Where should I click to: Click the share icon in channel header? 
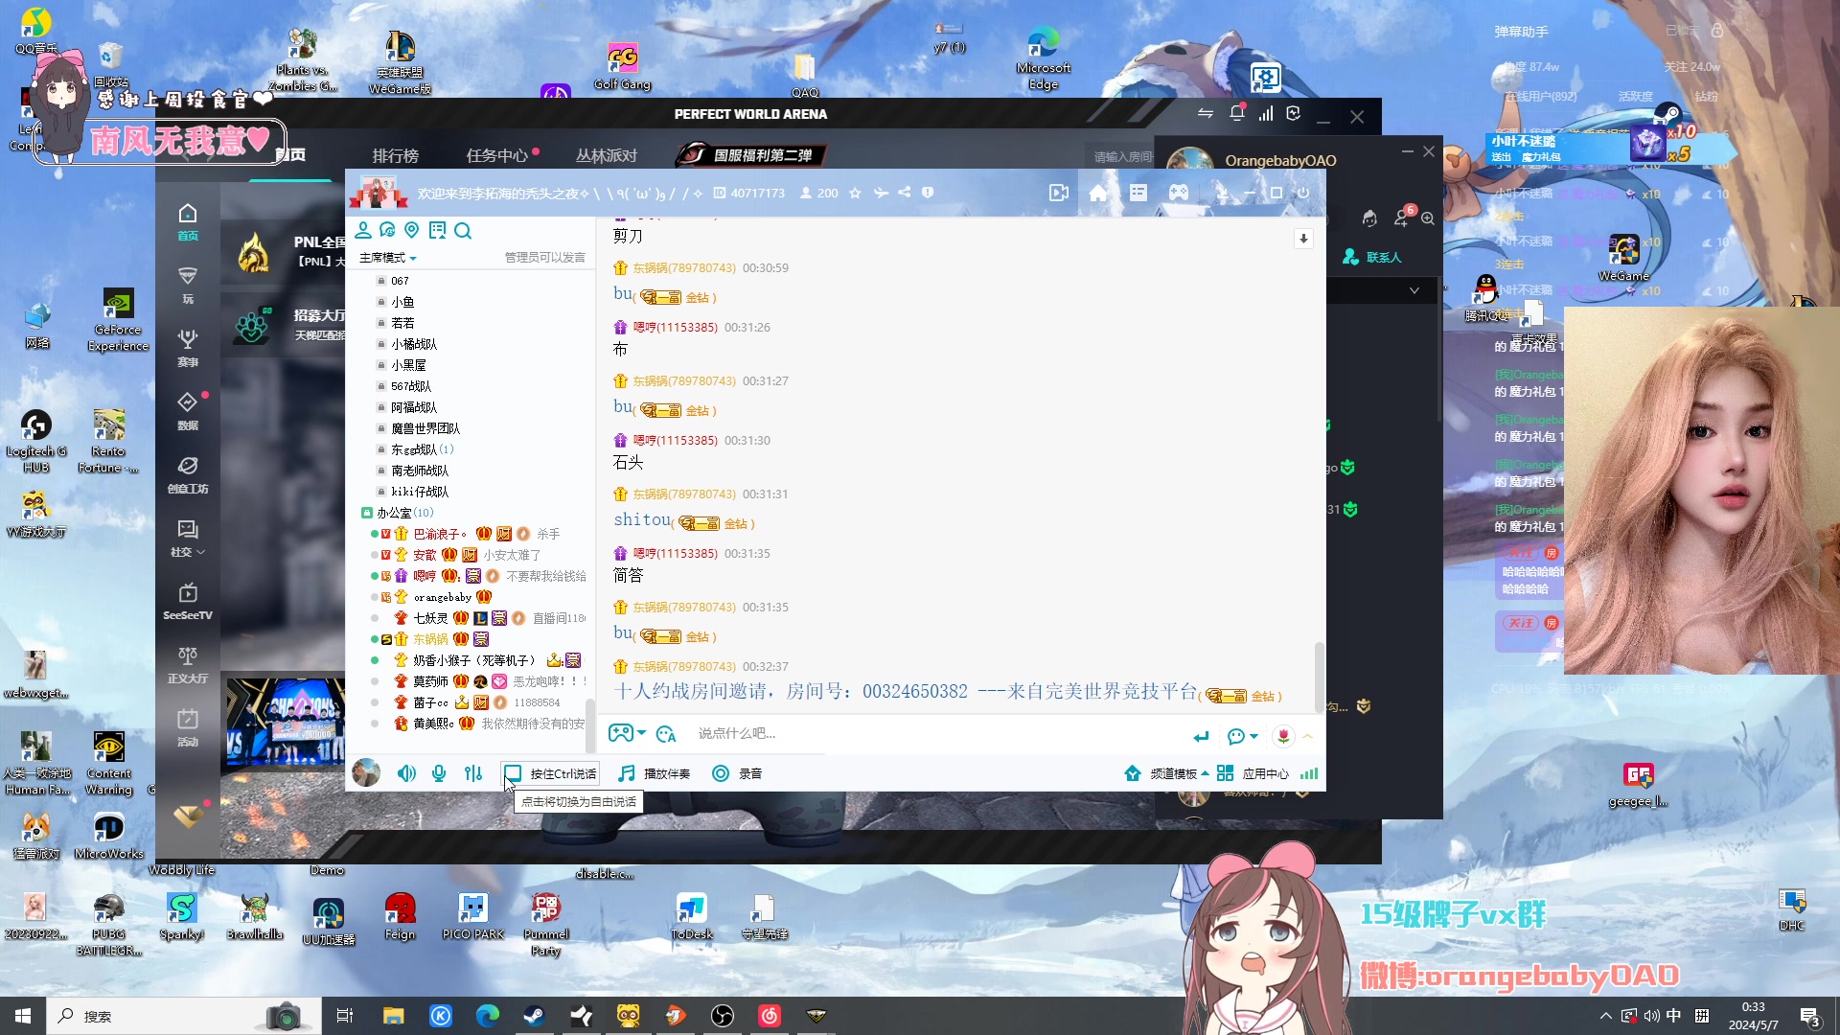(x=905, y=193)
